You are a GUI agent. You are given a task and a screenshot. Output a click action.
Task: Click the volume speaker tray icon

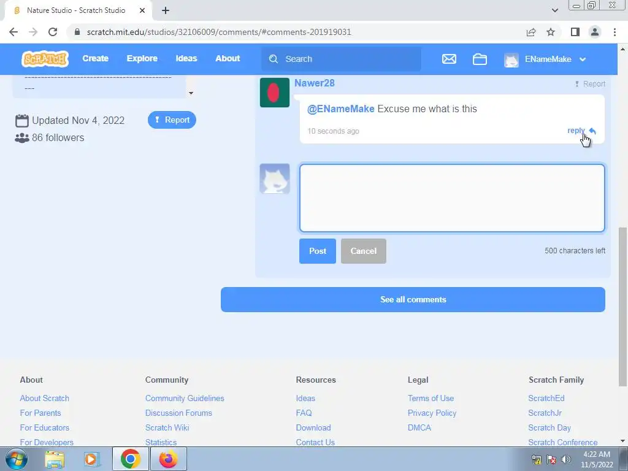point(566,459)
